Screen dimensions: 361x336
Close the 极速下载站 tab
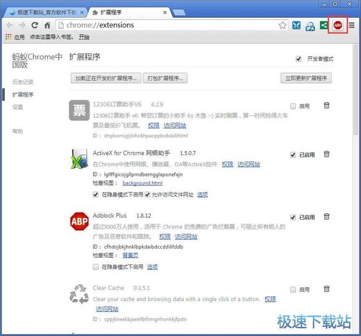(82, 12)
